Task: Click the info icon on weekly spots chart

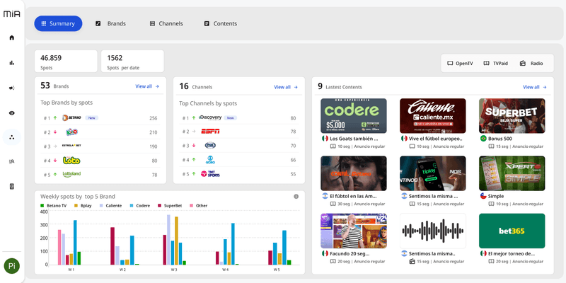Action: [x=296, y=197]
